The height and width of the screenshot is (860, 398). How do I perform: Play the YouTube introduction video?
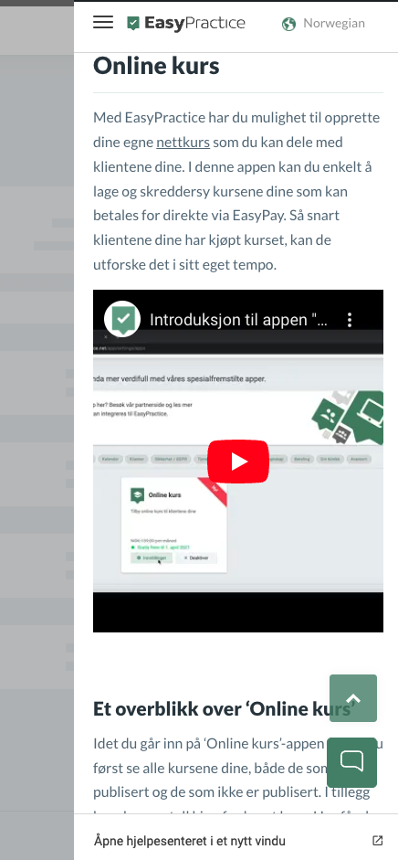point(238,462)
